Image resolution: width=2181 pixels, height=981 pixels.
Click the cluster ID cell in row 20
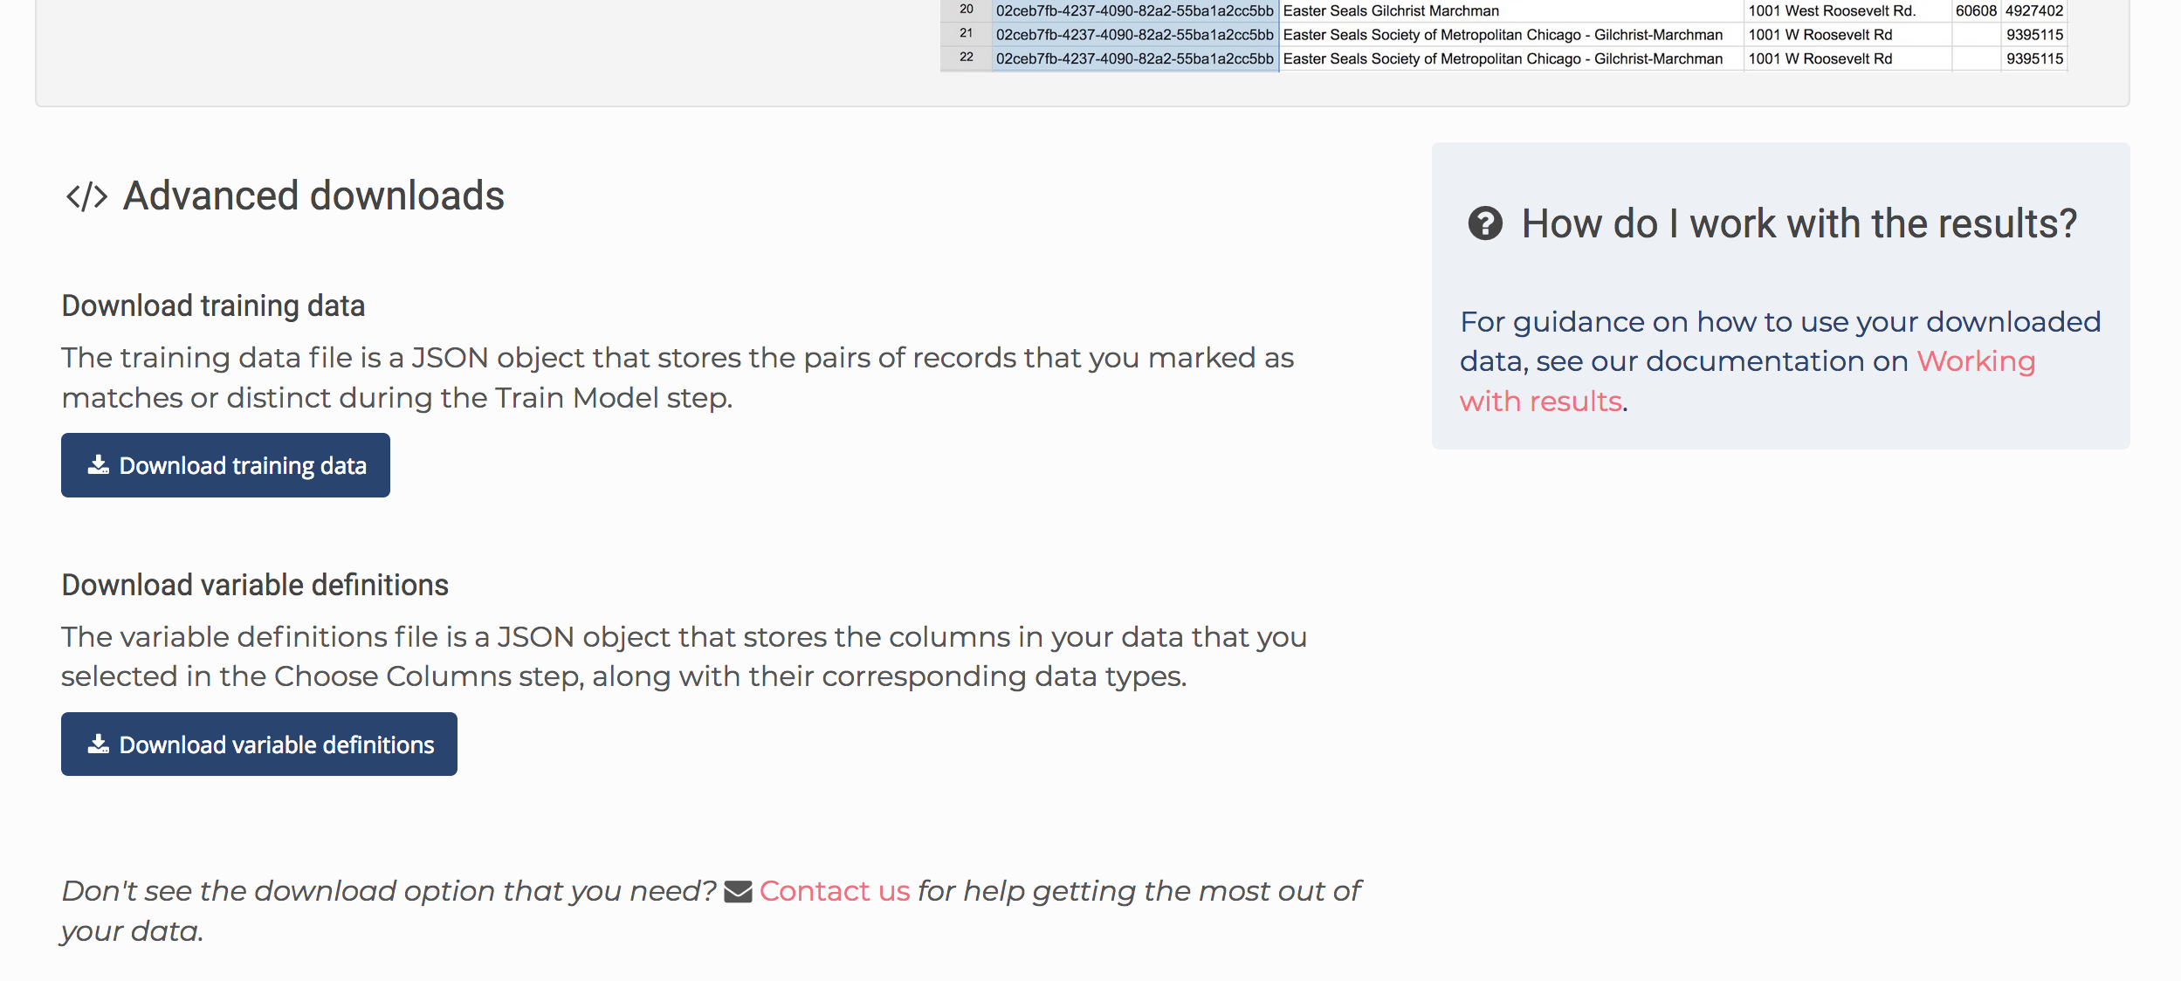pos(1135,10)
